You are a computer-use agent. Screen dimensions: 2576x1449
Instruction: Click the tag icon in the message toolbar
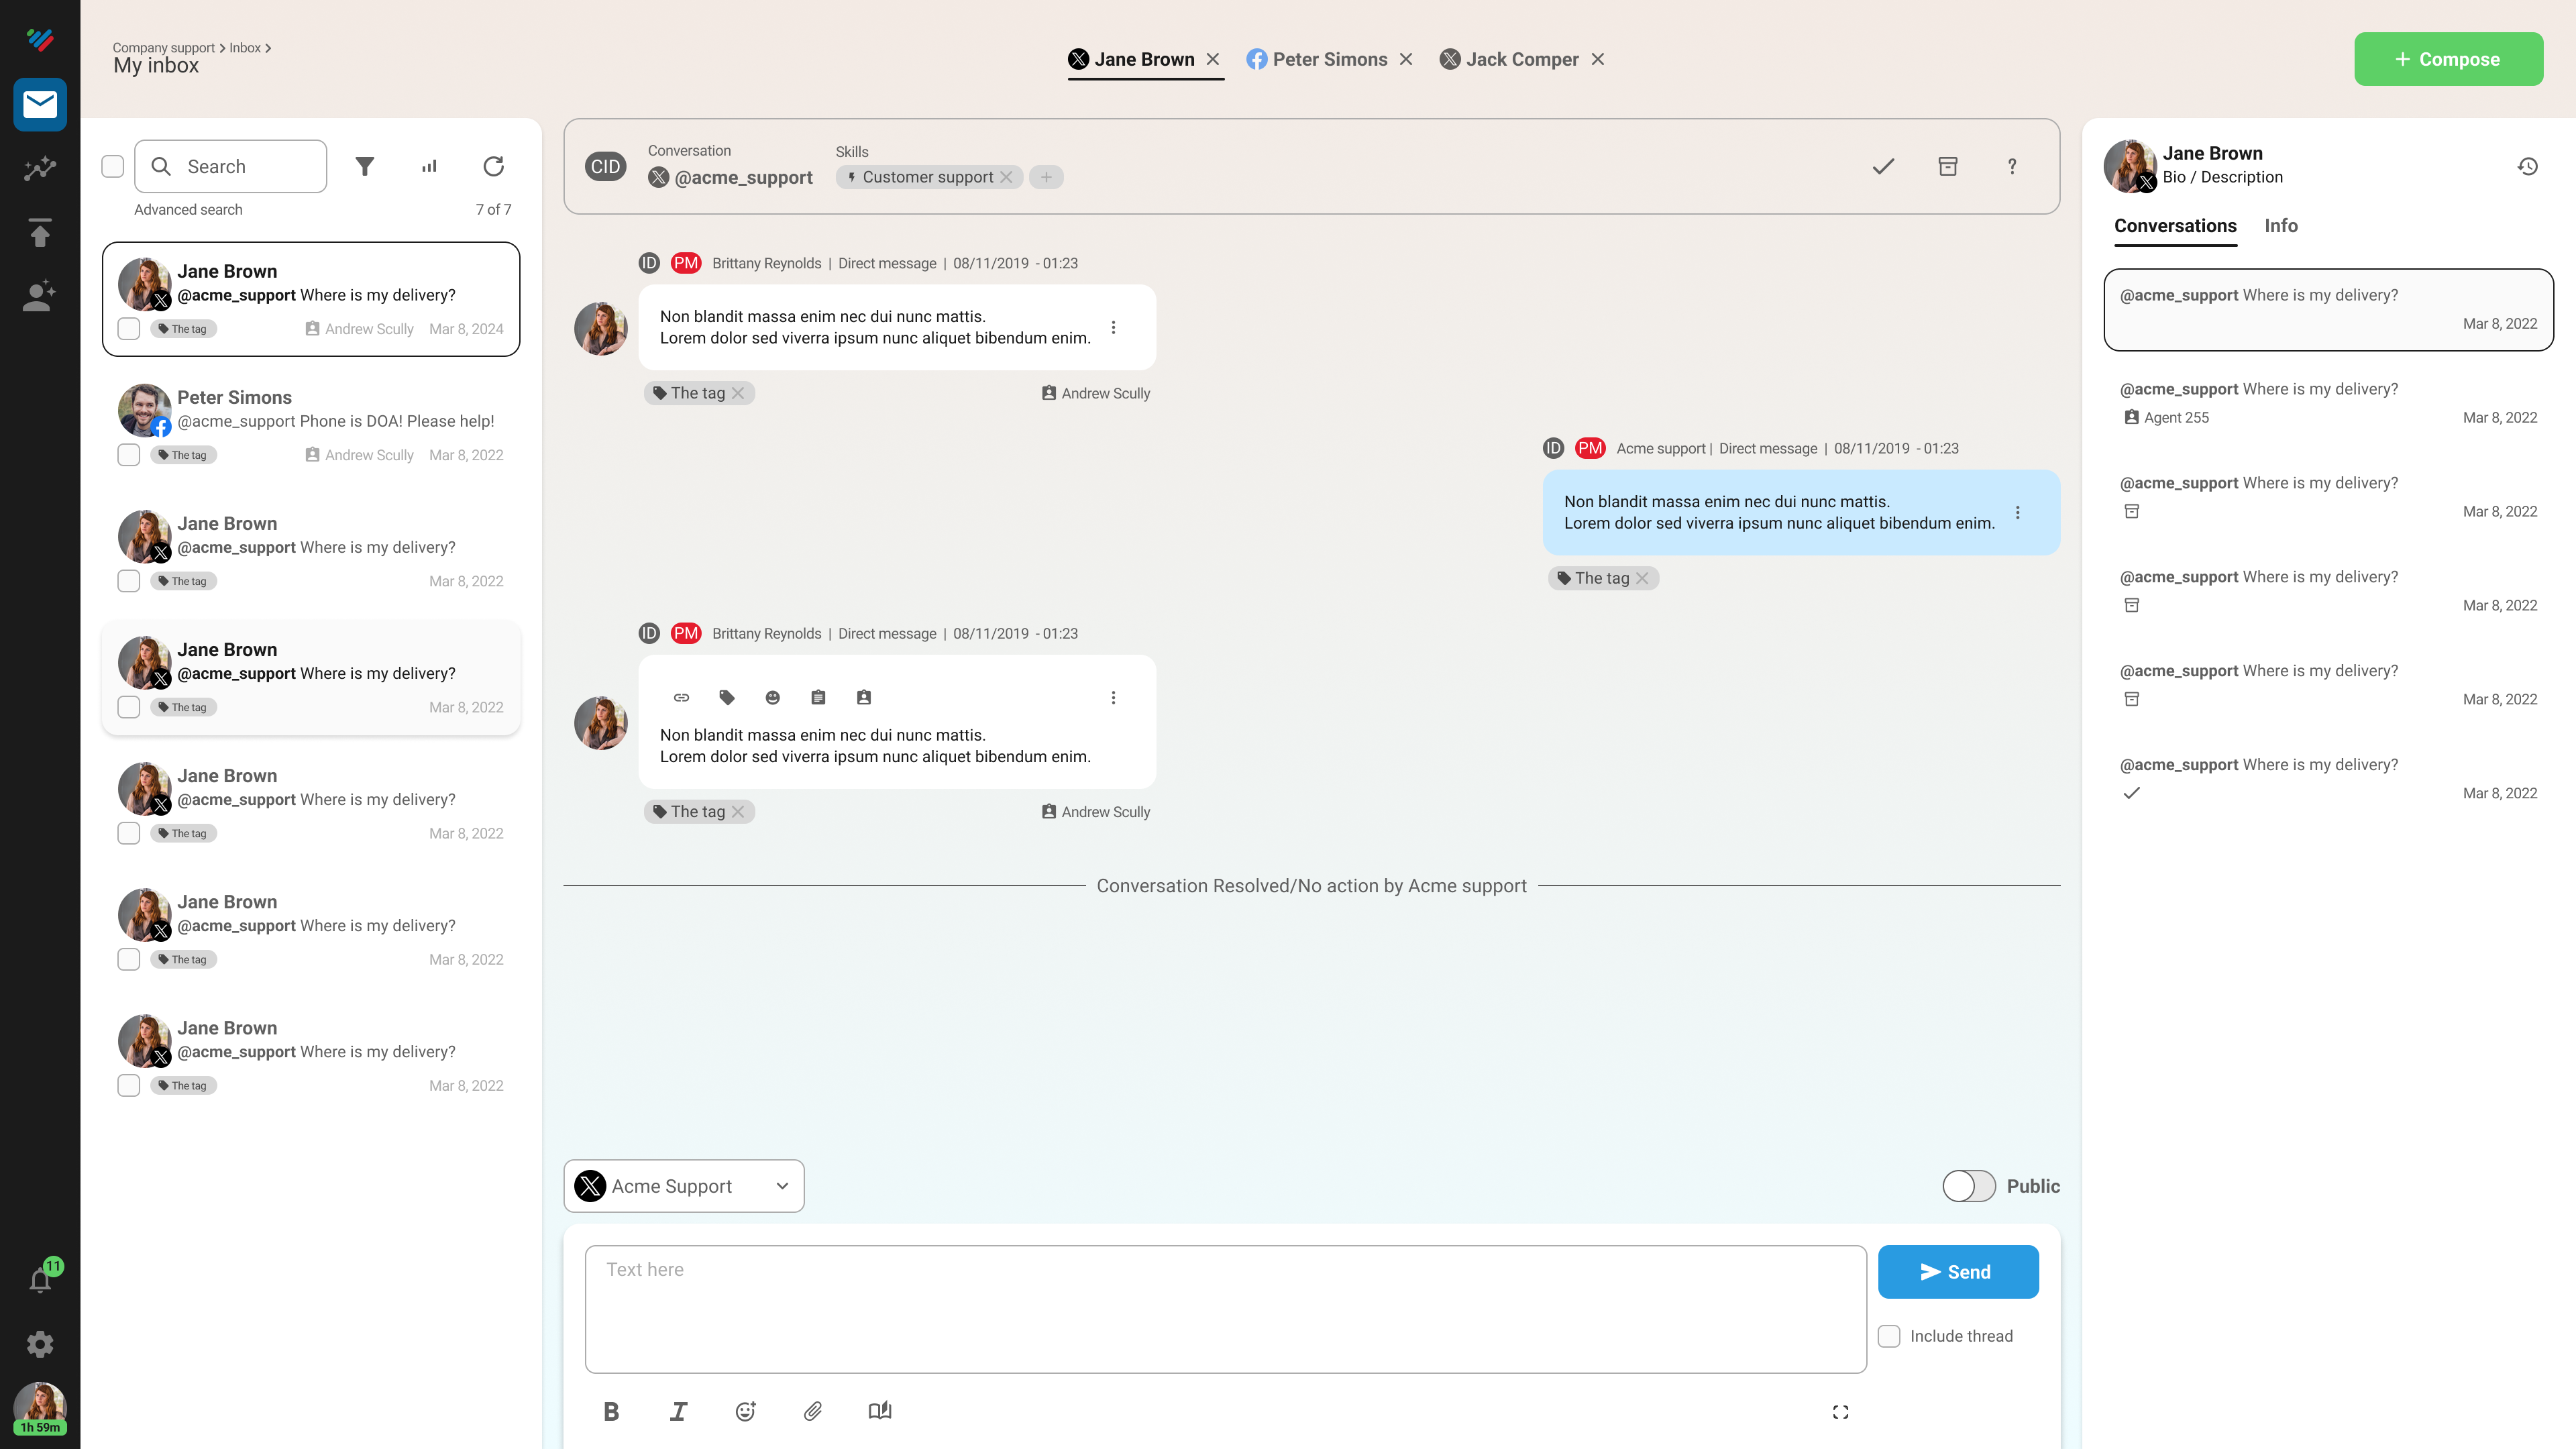(727, 697)
